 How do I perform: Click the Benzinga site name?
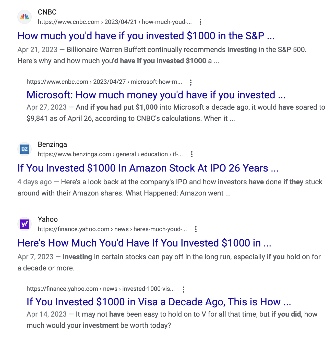coord(52,145)
